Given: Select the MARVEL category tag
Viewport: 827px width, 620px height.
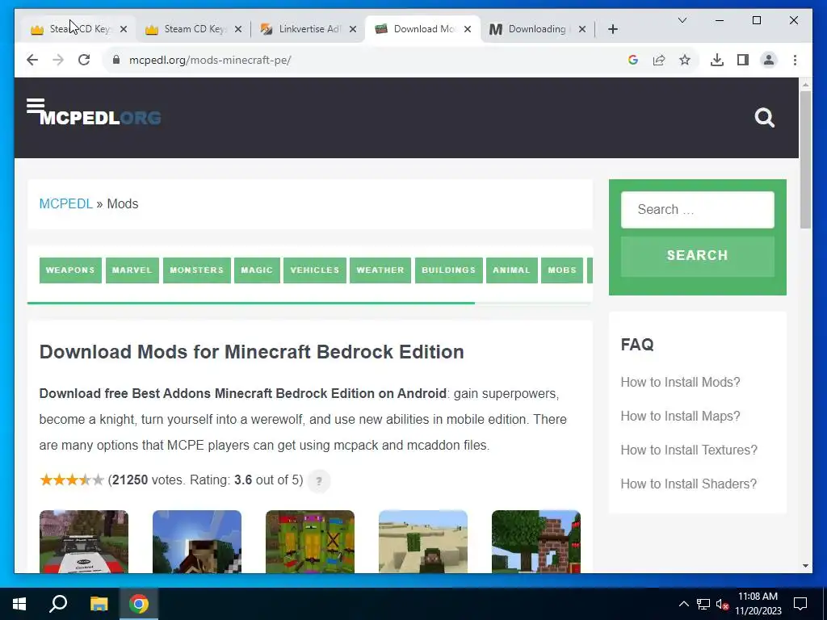Looking at the screenshot, I should 132,270.
